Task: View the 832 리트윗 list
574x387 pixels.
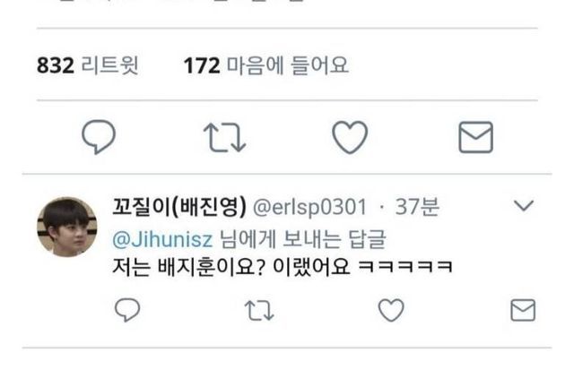Action: coord(88,65)
